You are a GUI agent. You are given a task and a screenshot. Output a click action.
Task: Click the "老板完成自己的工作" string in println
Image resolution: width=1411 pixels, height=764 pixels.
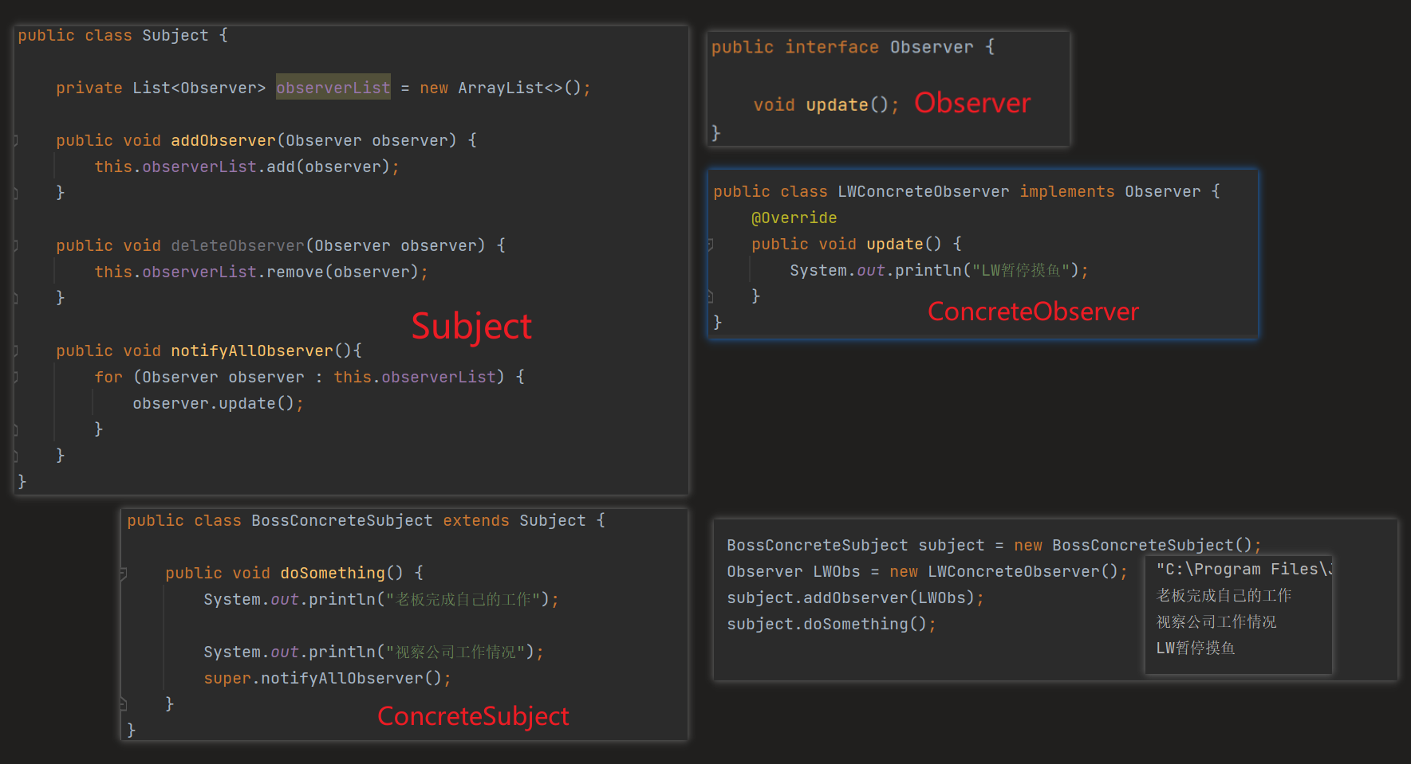click(x=463, y=599)
